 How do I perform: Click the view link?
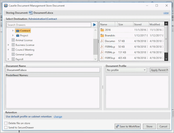[166, 13]
